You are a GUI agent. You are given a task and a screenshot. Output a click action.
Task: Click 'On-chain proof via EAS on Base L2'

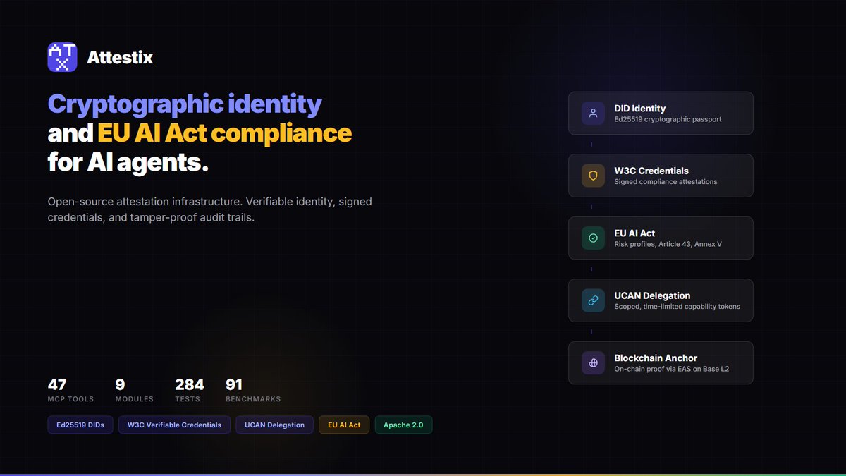coord(673,369)
